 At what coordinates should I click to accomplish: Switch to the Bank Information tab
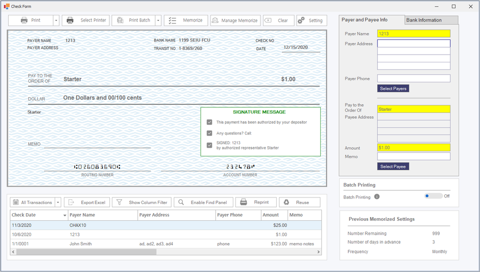click(431, 20)
